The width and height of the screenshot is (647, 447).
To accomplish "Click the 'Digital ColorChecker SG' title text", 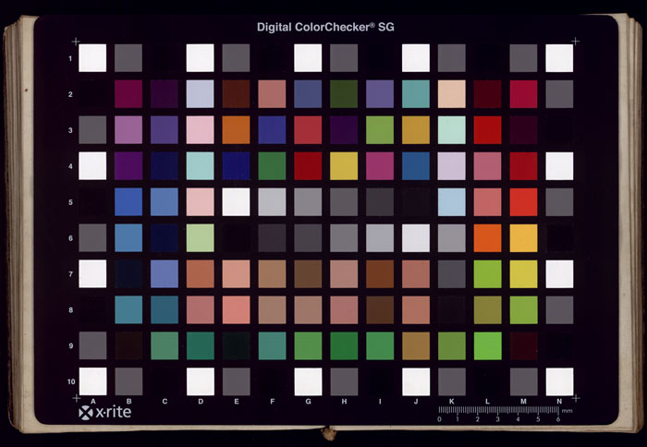I will click(325, 27).
